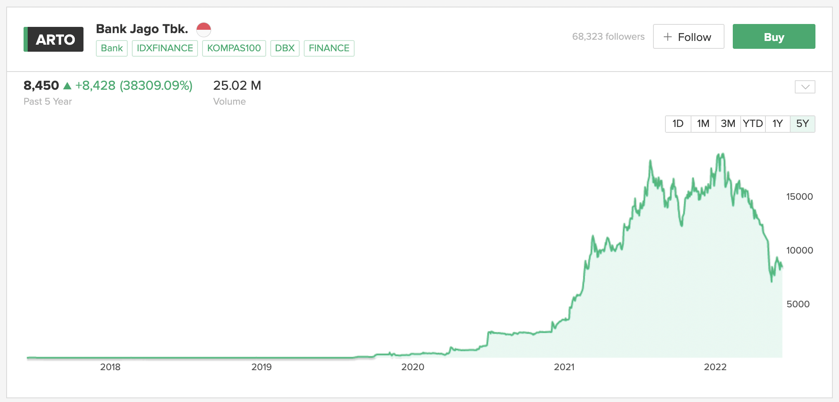The height and width of the screenshot is (402, 839).
Task: Click the plus icon in Follow
Action: 667,37
